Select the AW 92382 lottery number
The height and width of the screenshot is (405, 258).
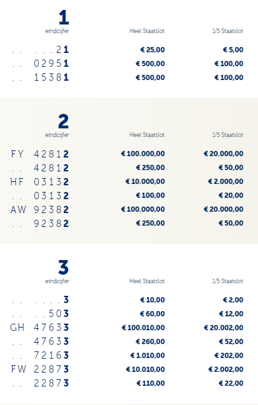40,210
